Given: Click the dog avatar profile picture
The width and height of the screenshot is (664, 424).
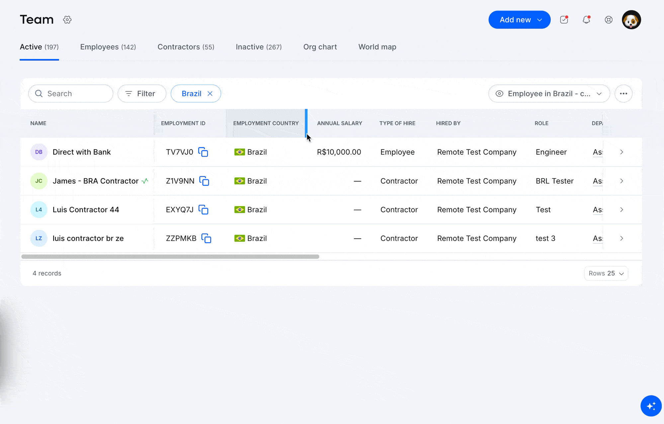Looking at the screenshot, I should coord(631,20).
